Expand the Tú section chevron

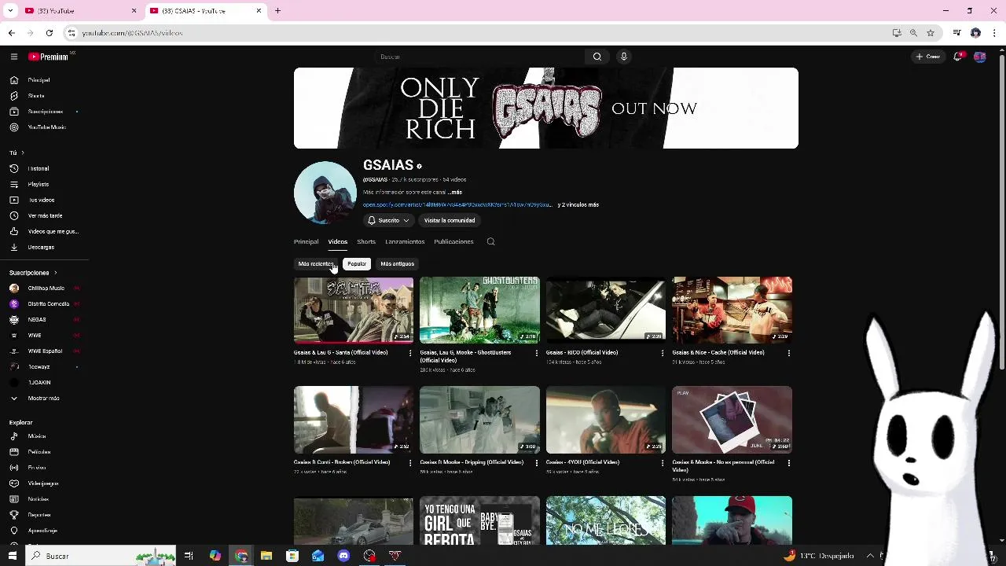point(23,153)
